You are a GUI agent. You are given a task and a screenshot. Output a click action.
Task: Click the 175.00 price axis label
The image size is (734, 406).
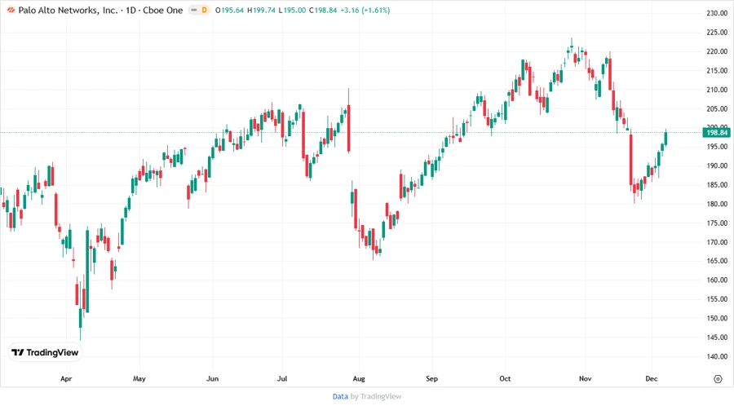[x=717, y=223]
